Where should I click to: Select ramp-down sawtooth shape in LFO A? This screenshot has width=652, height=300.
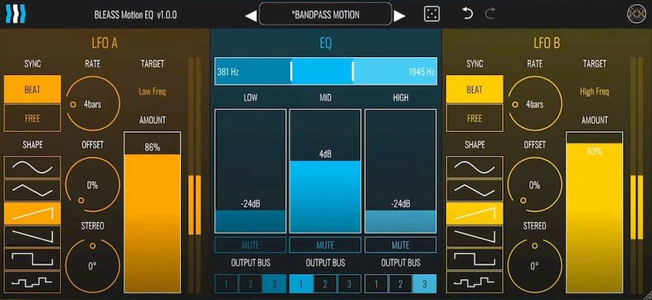click(33, 236)
